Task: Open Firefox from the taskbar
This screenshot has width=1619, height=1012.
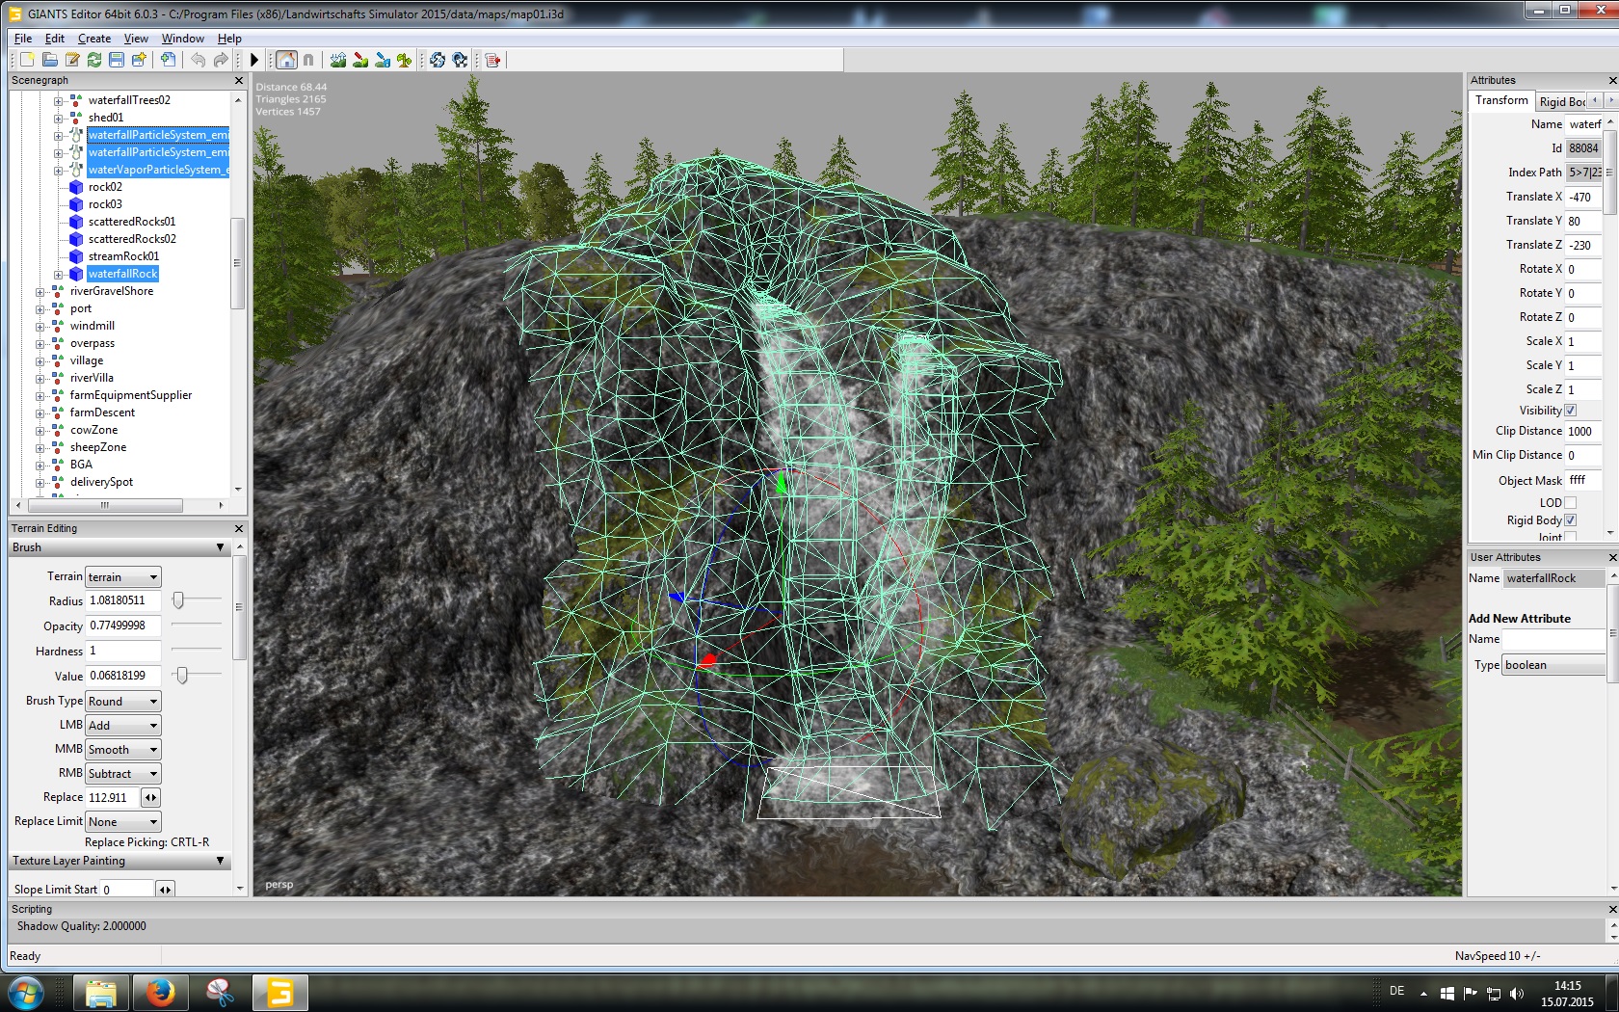Action: tap(160, 992)
